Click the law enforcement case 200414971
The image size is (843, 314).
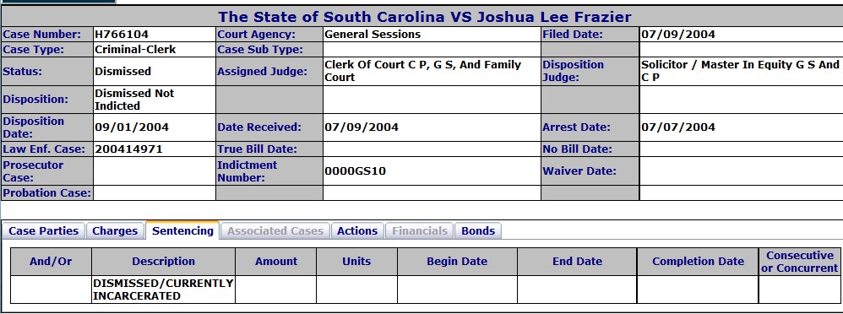click(x=128, y=149)
